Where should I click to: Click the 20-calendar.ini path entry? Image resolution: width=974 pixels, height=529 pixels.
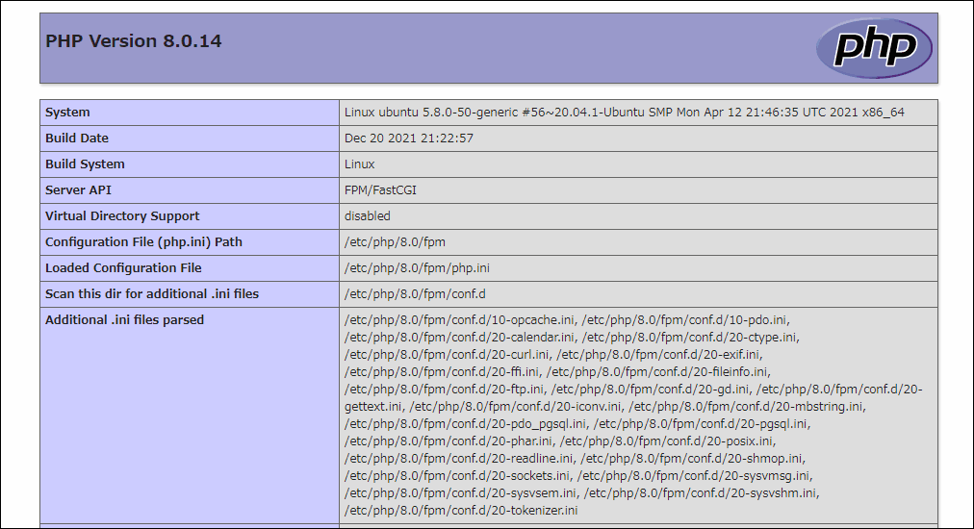coord(462,338)
